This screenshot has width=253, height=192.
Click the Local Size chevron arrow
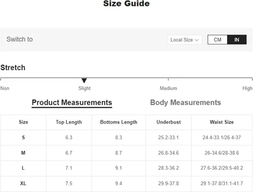(x=197, y=40)
